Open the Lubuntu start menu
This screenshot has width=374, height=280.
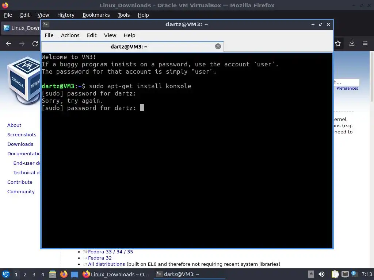pyautogui.click(x=6, y=274)
